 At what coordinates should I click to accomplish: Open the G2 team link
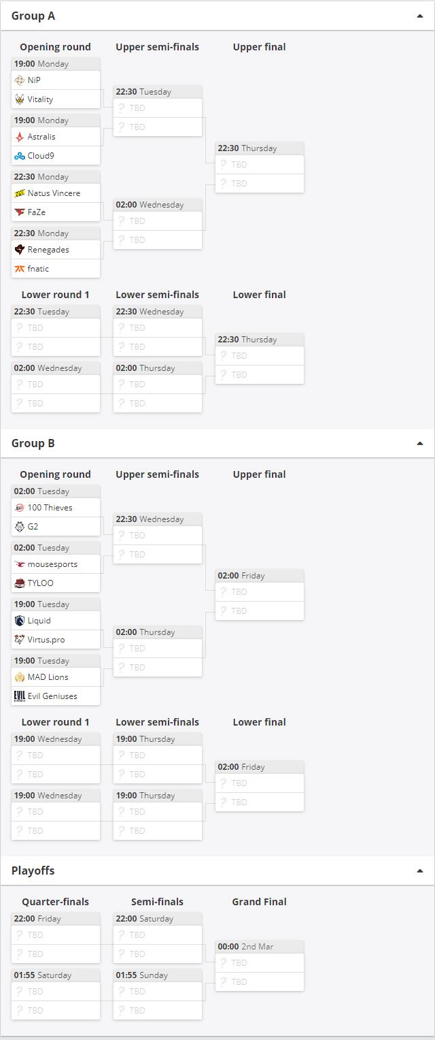click(33, 527)
